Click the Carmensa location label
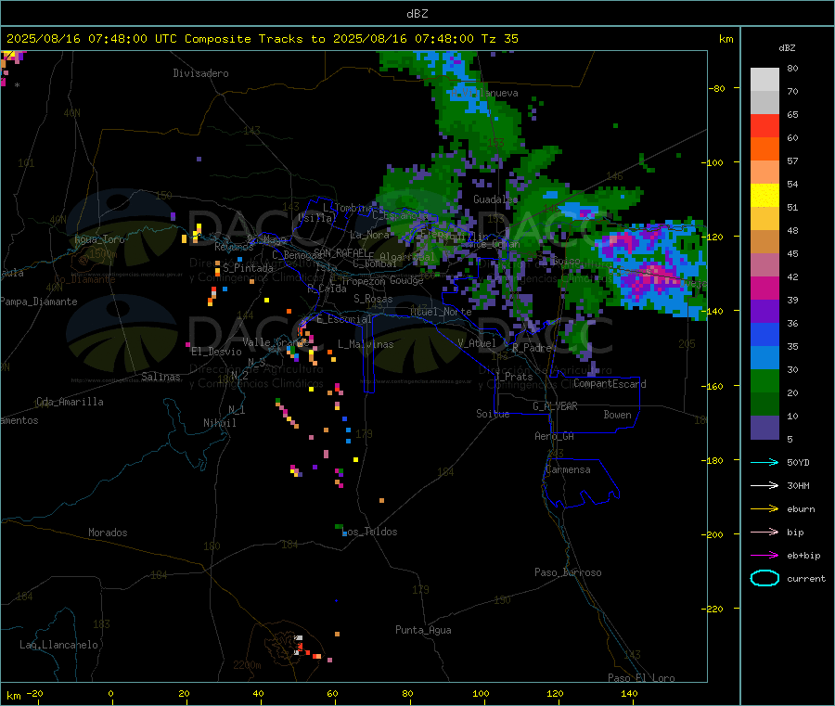The width and height of the screenshot is (835, 706). click(x=568, y=469)
